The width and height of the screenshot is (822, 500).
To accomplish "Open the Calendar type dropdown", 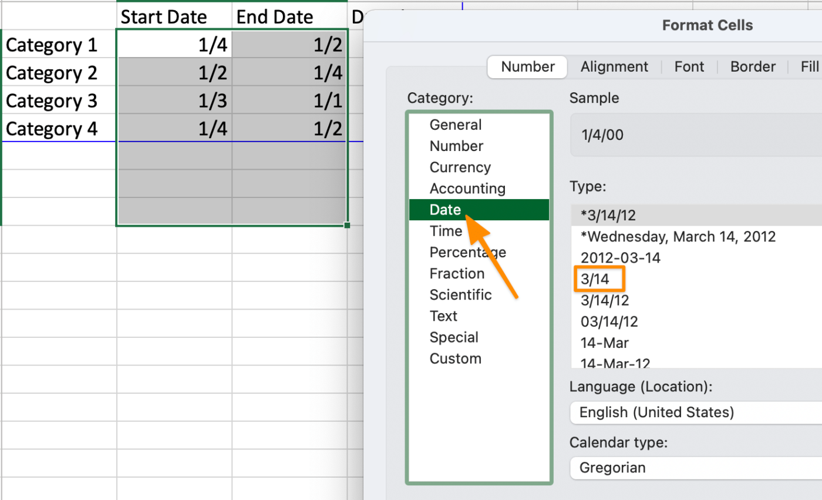I will [696, 468].
